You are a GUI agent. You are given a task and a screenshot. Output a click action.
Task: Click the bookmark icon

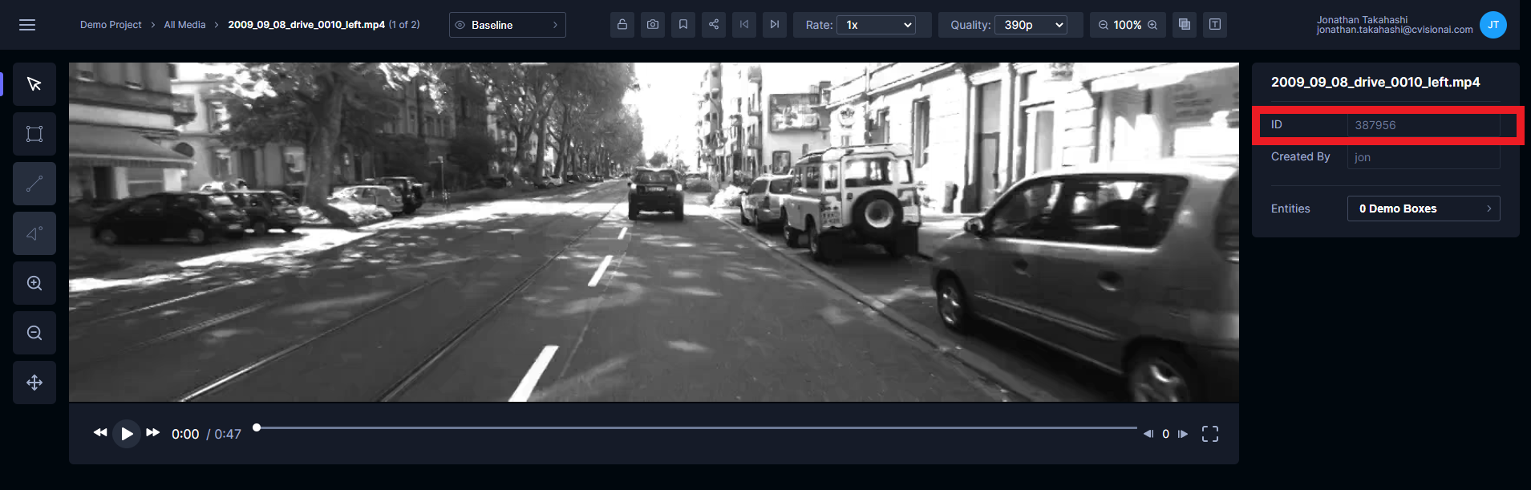click(683, 25)
